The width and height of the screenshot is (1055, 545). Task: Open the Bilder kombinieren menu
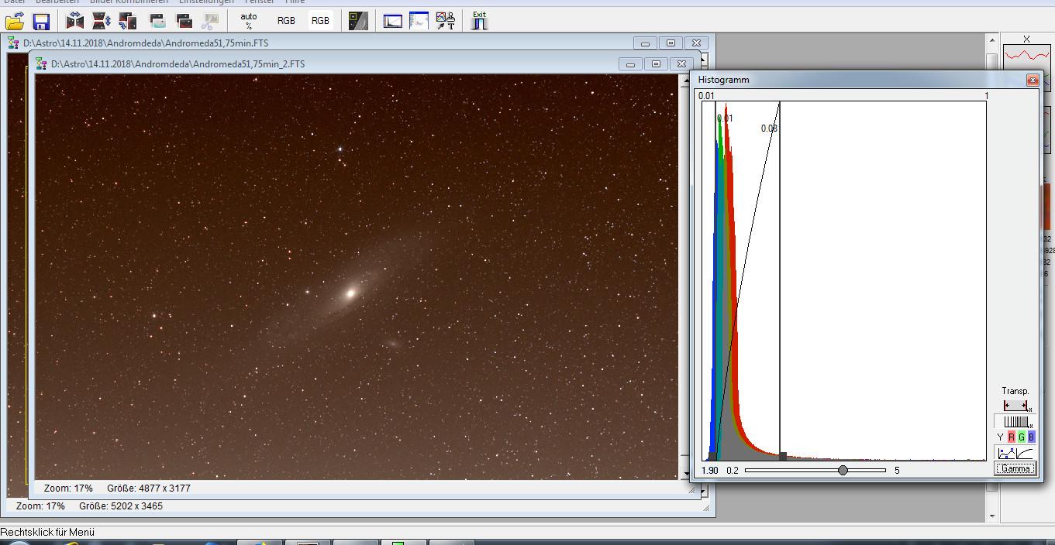(x=129, y=2)
